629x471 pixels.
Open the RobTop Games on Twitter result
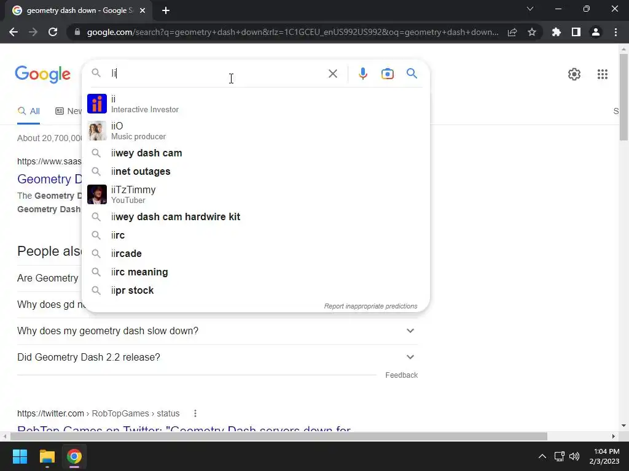(184, 429)
